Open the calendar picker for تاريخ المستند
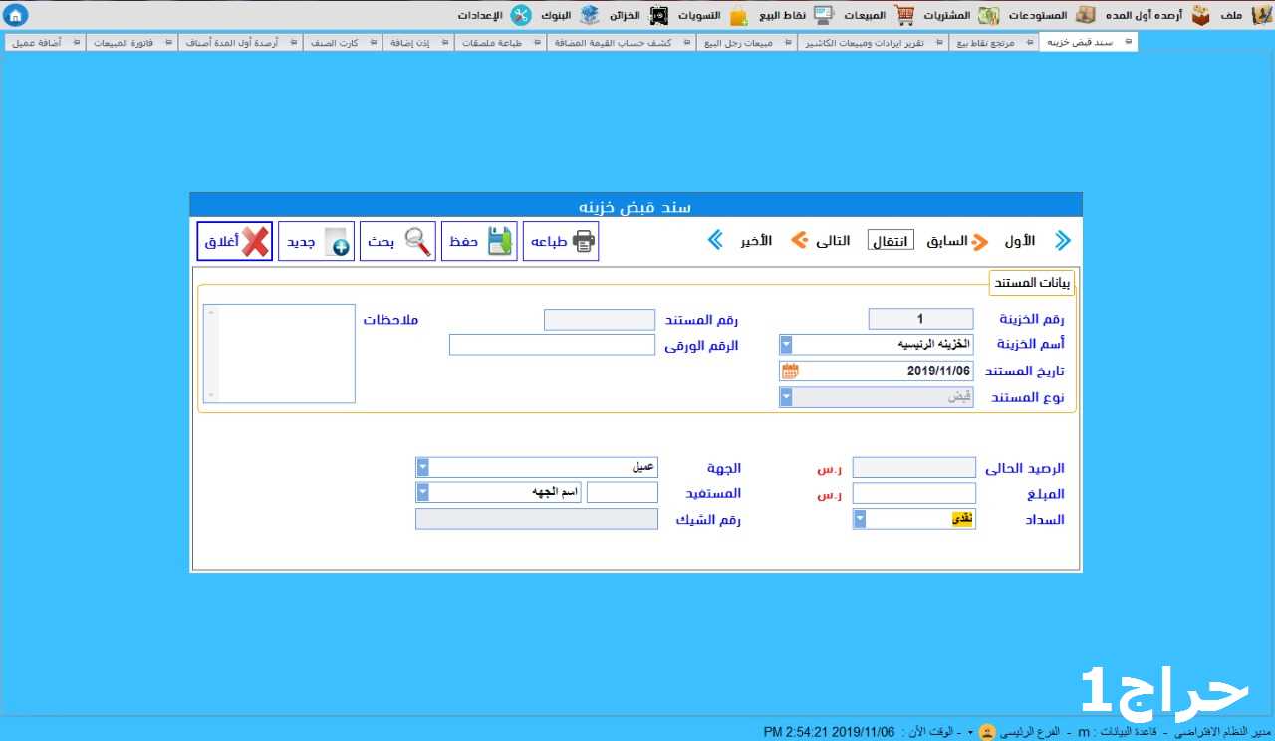 pyautogui.click(x=790, y=370)
